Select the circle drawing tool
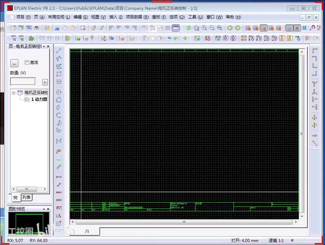 [59, 92]
